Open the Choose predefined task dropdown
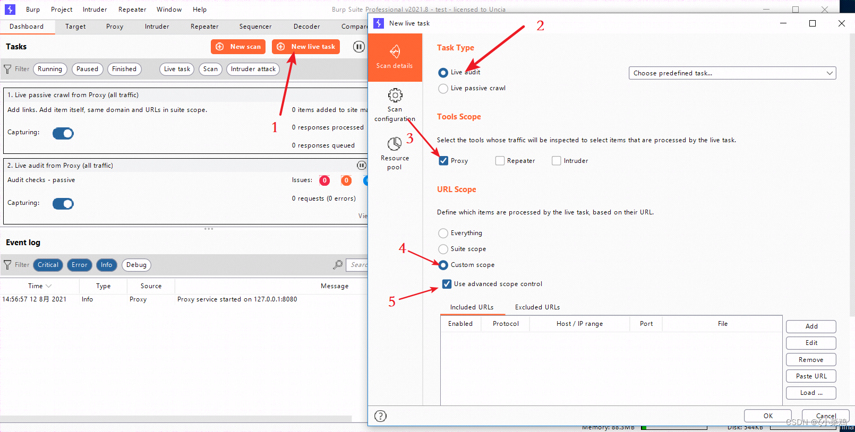This screenshot has height=432, width=855. pos(732,73)
